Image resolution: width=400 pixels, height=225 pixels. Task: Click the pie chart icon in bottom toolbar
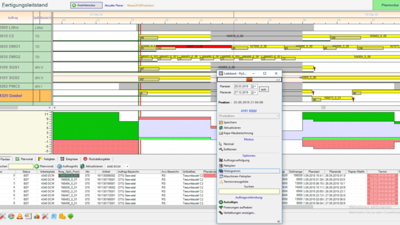tap(11, 216)
